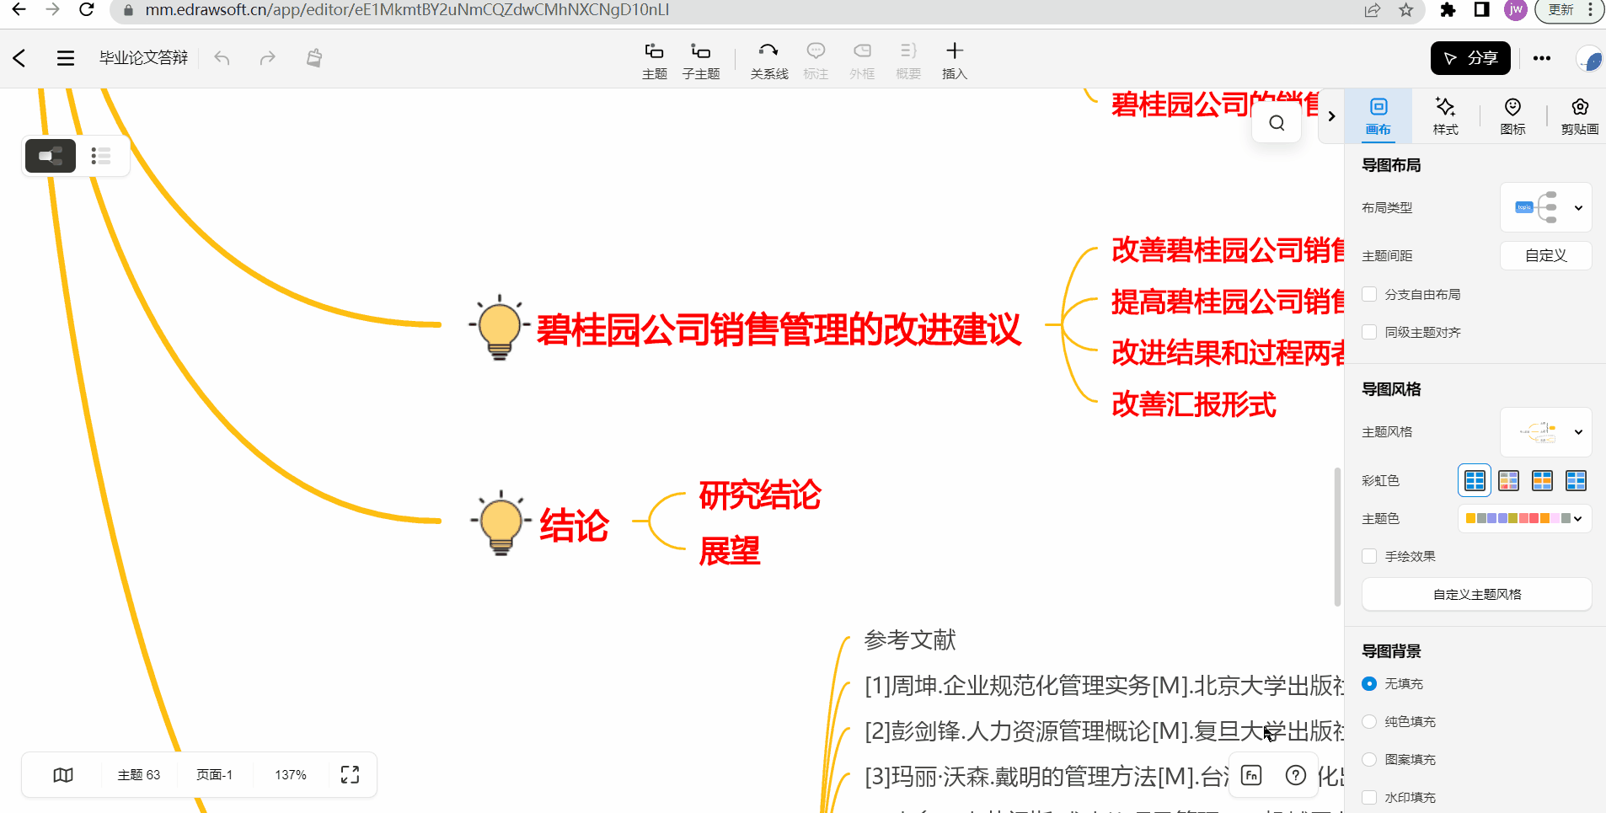Expand the 主题色 theme color dropdown
Viewport: 1606px width, 813px height.
point(1525,519)
